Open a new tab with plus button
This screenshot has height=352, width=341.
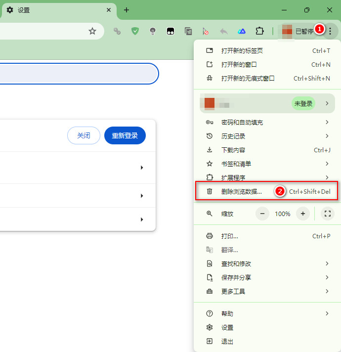tap(127, 10)
